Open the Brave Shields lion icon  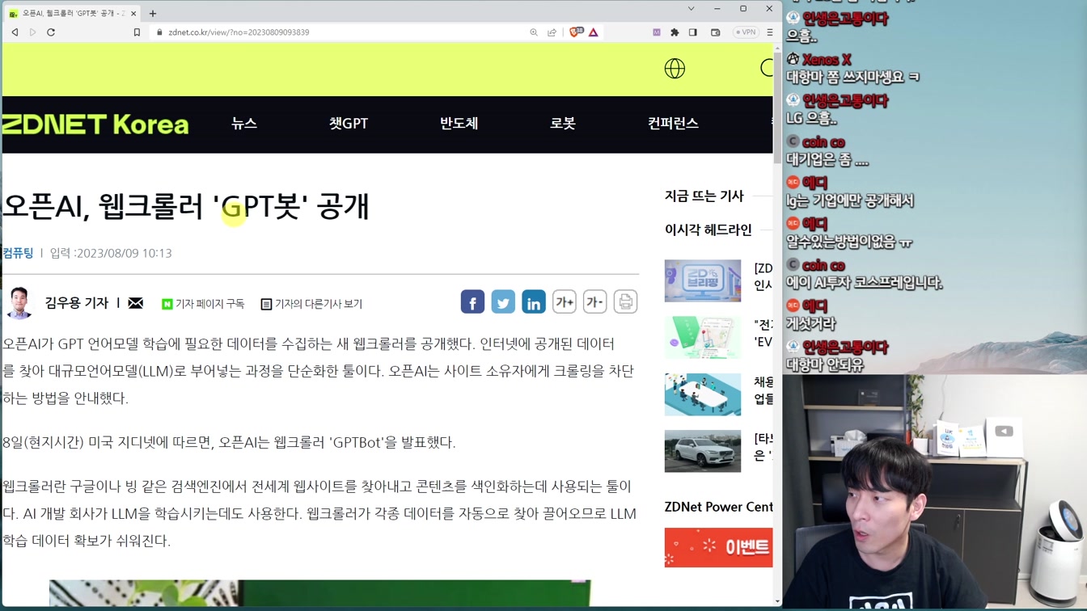click(x=576, y=32)
